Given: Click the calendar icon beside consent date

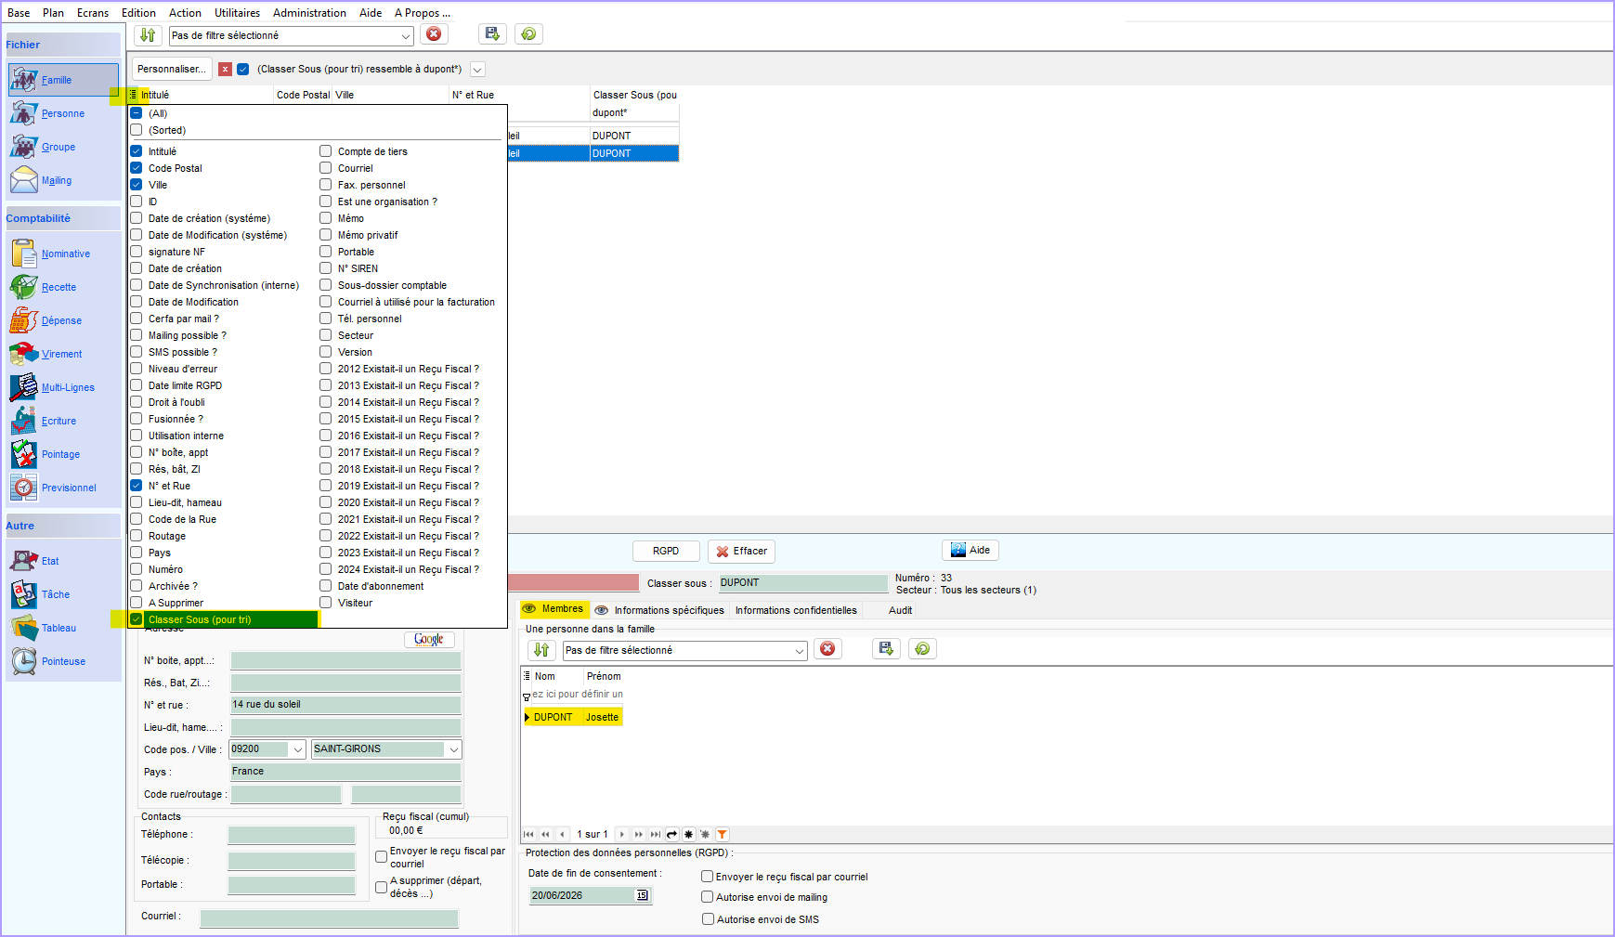Looking at the screenshot, I should [642, 895].
